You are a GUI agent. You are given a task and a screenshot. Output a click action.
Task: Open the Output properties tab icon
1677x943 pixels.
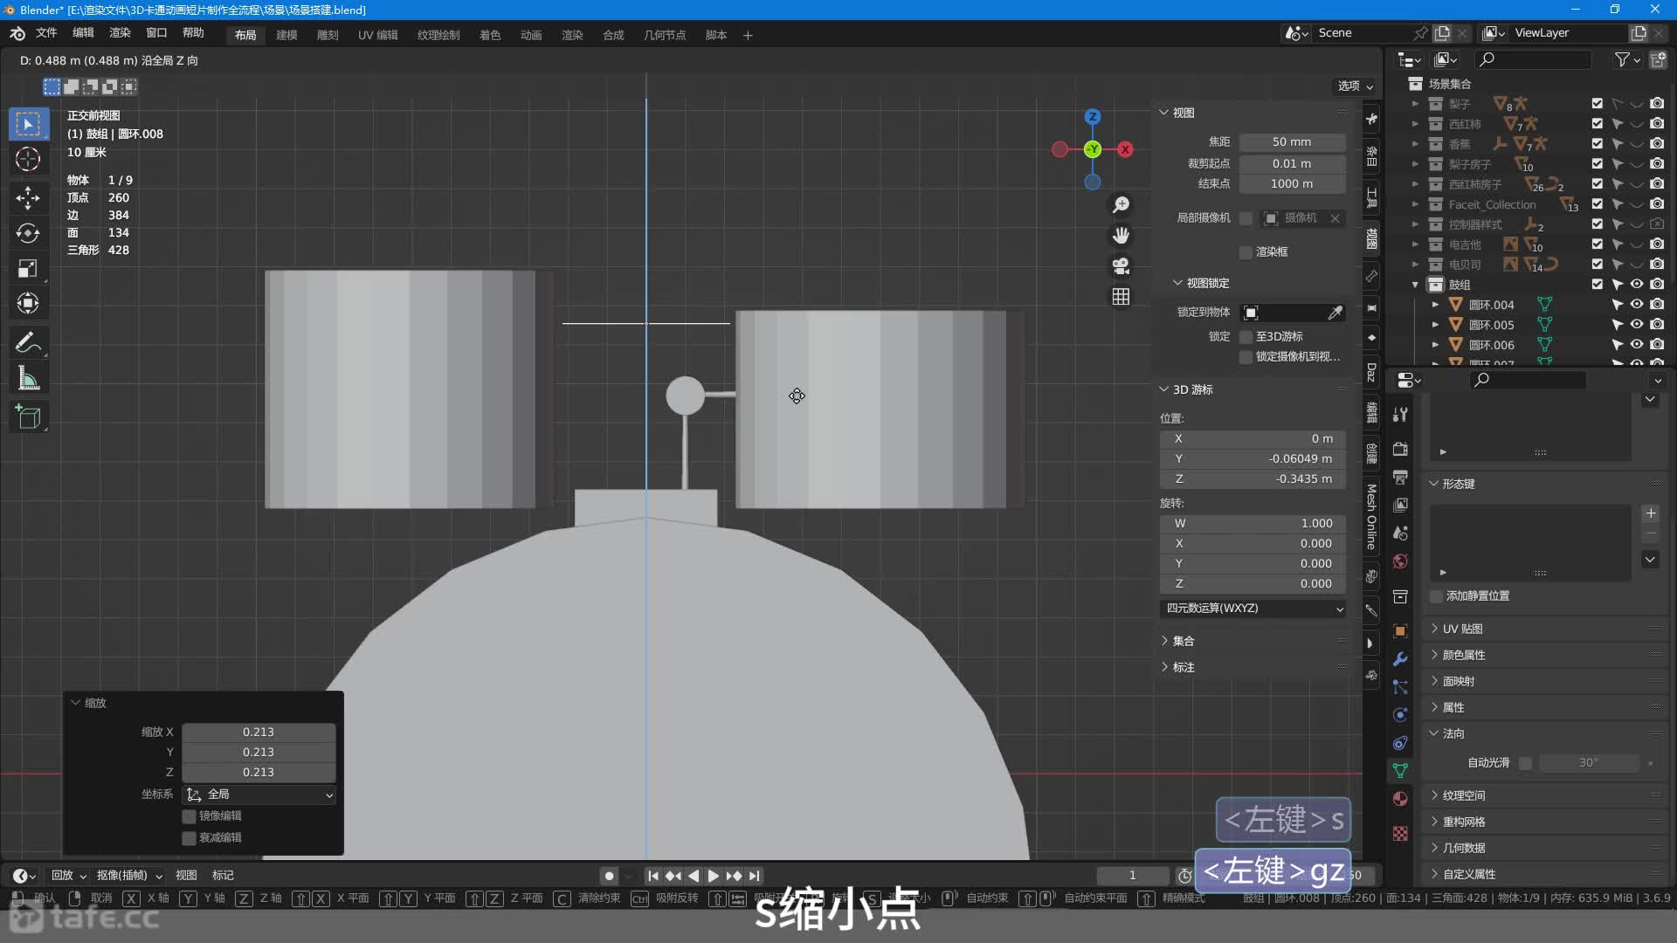point(1400,478)
